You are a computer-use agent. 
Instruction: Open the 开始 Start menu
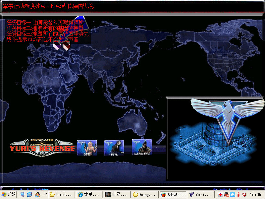(x=9, y=195)
